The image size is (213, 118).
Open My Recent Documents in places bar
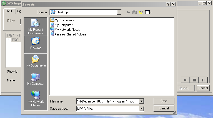(x=36, y=27)
